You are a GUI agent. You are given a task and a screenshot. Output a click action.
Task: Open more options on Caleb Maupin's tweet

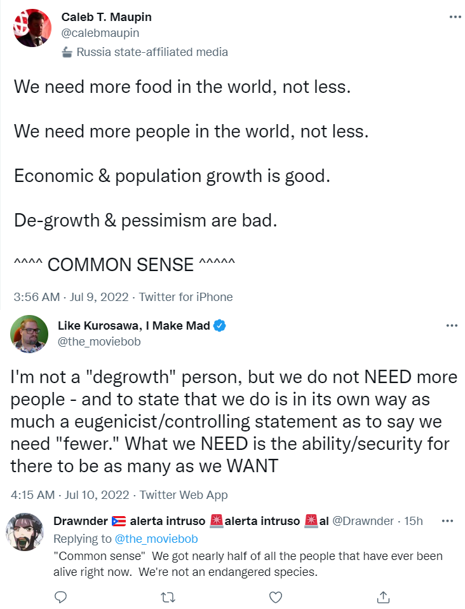[455, 17]
